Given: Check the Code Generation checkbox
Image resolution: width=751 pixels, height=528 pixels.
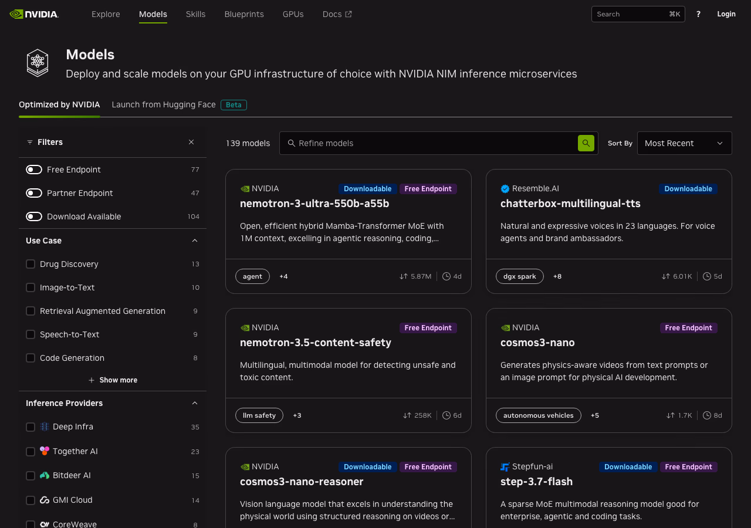Looking at the screenshot, I should 31,358.
